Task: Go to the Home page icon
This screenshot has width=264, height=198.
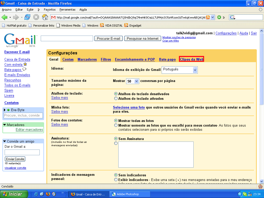Action: coord(45,17)
